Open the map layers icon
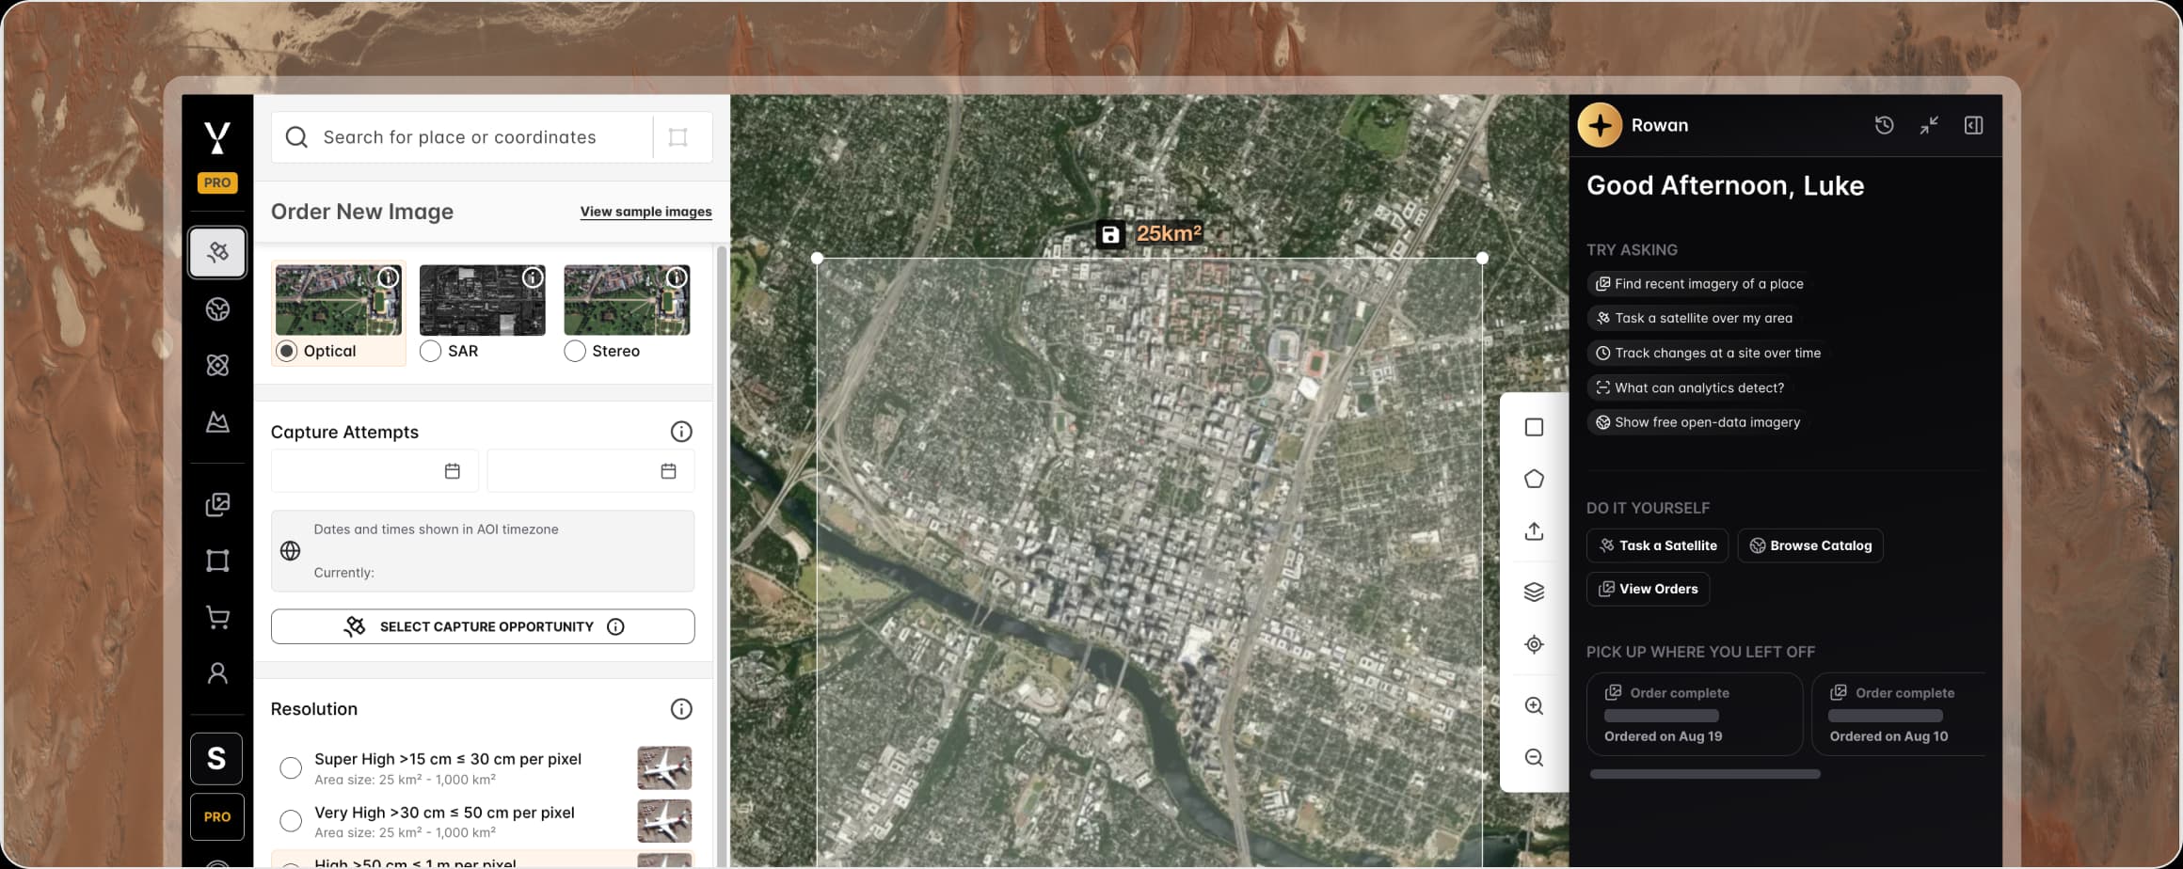The image size is (2183, 869). pos(1534,592)
